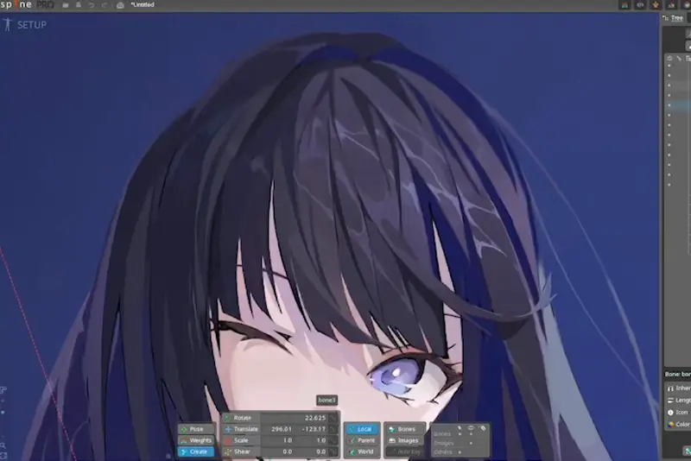This screenshot has height=461, width=691.
Task: Click the Inherit property in bone panel
Action: pyautogui.click(x=679, y=388)
